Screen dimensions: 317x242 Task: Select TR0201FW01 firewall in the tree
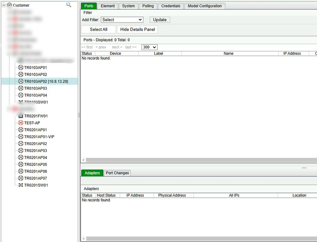[x=36, y=116]
